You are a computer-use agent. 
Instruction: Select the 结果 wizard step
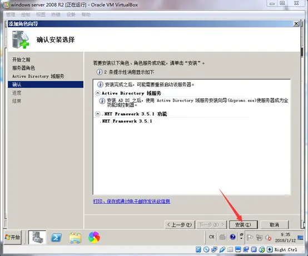pos(17,101)
